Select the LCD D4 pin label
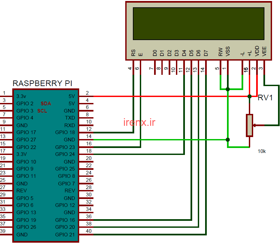Image resolution: width=280 pixels, height=244 pixels. 184,53
